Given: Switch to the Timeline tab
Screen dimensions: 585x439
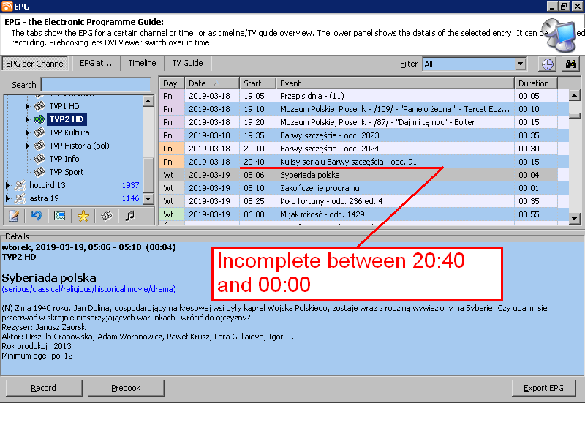Looking at the screenshot, I should click(x=142, y=64).
